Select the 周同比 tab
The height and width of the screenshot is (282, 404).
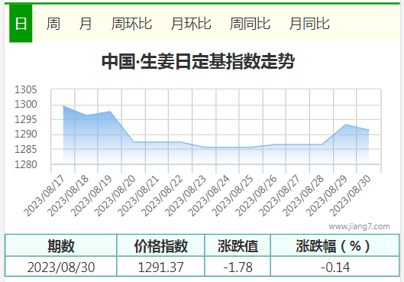(250, 24)
